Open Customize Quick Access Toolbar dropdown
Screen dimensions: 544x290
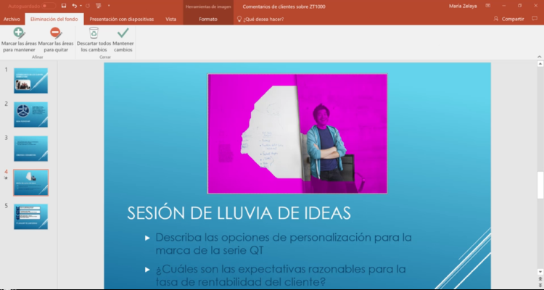pos(109,6)
